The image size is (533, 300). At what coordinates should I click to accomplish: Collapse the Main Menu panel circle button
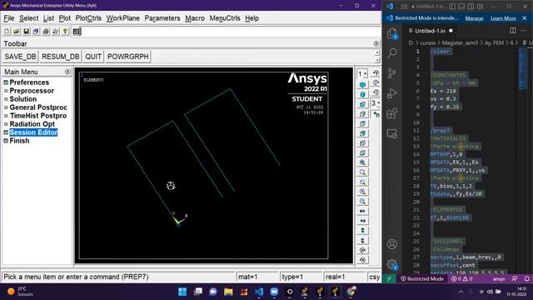[67, 72]
